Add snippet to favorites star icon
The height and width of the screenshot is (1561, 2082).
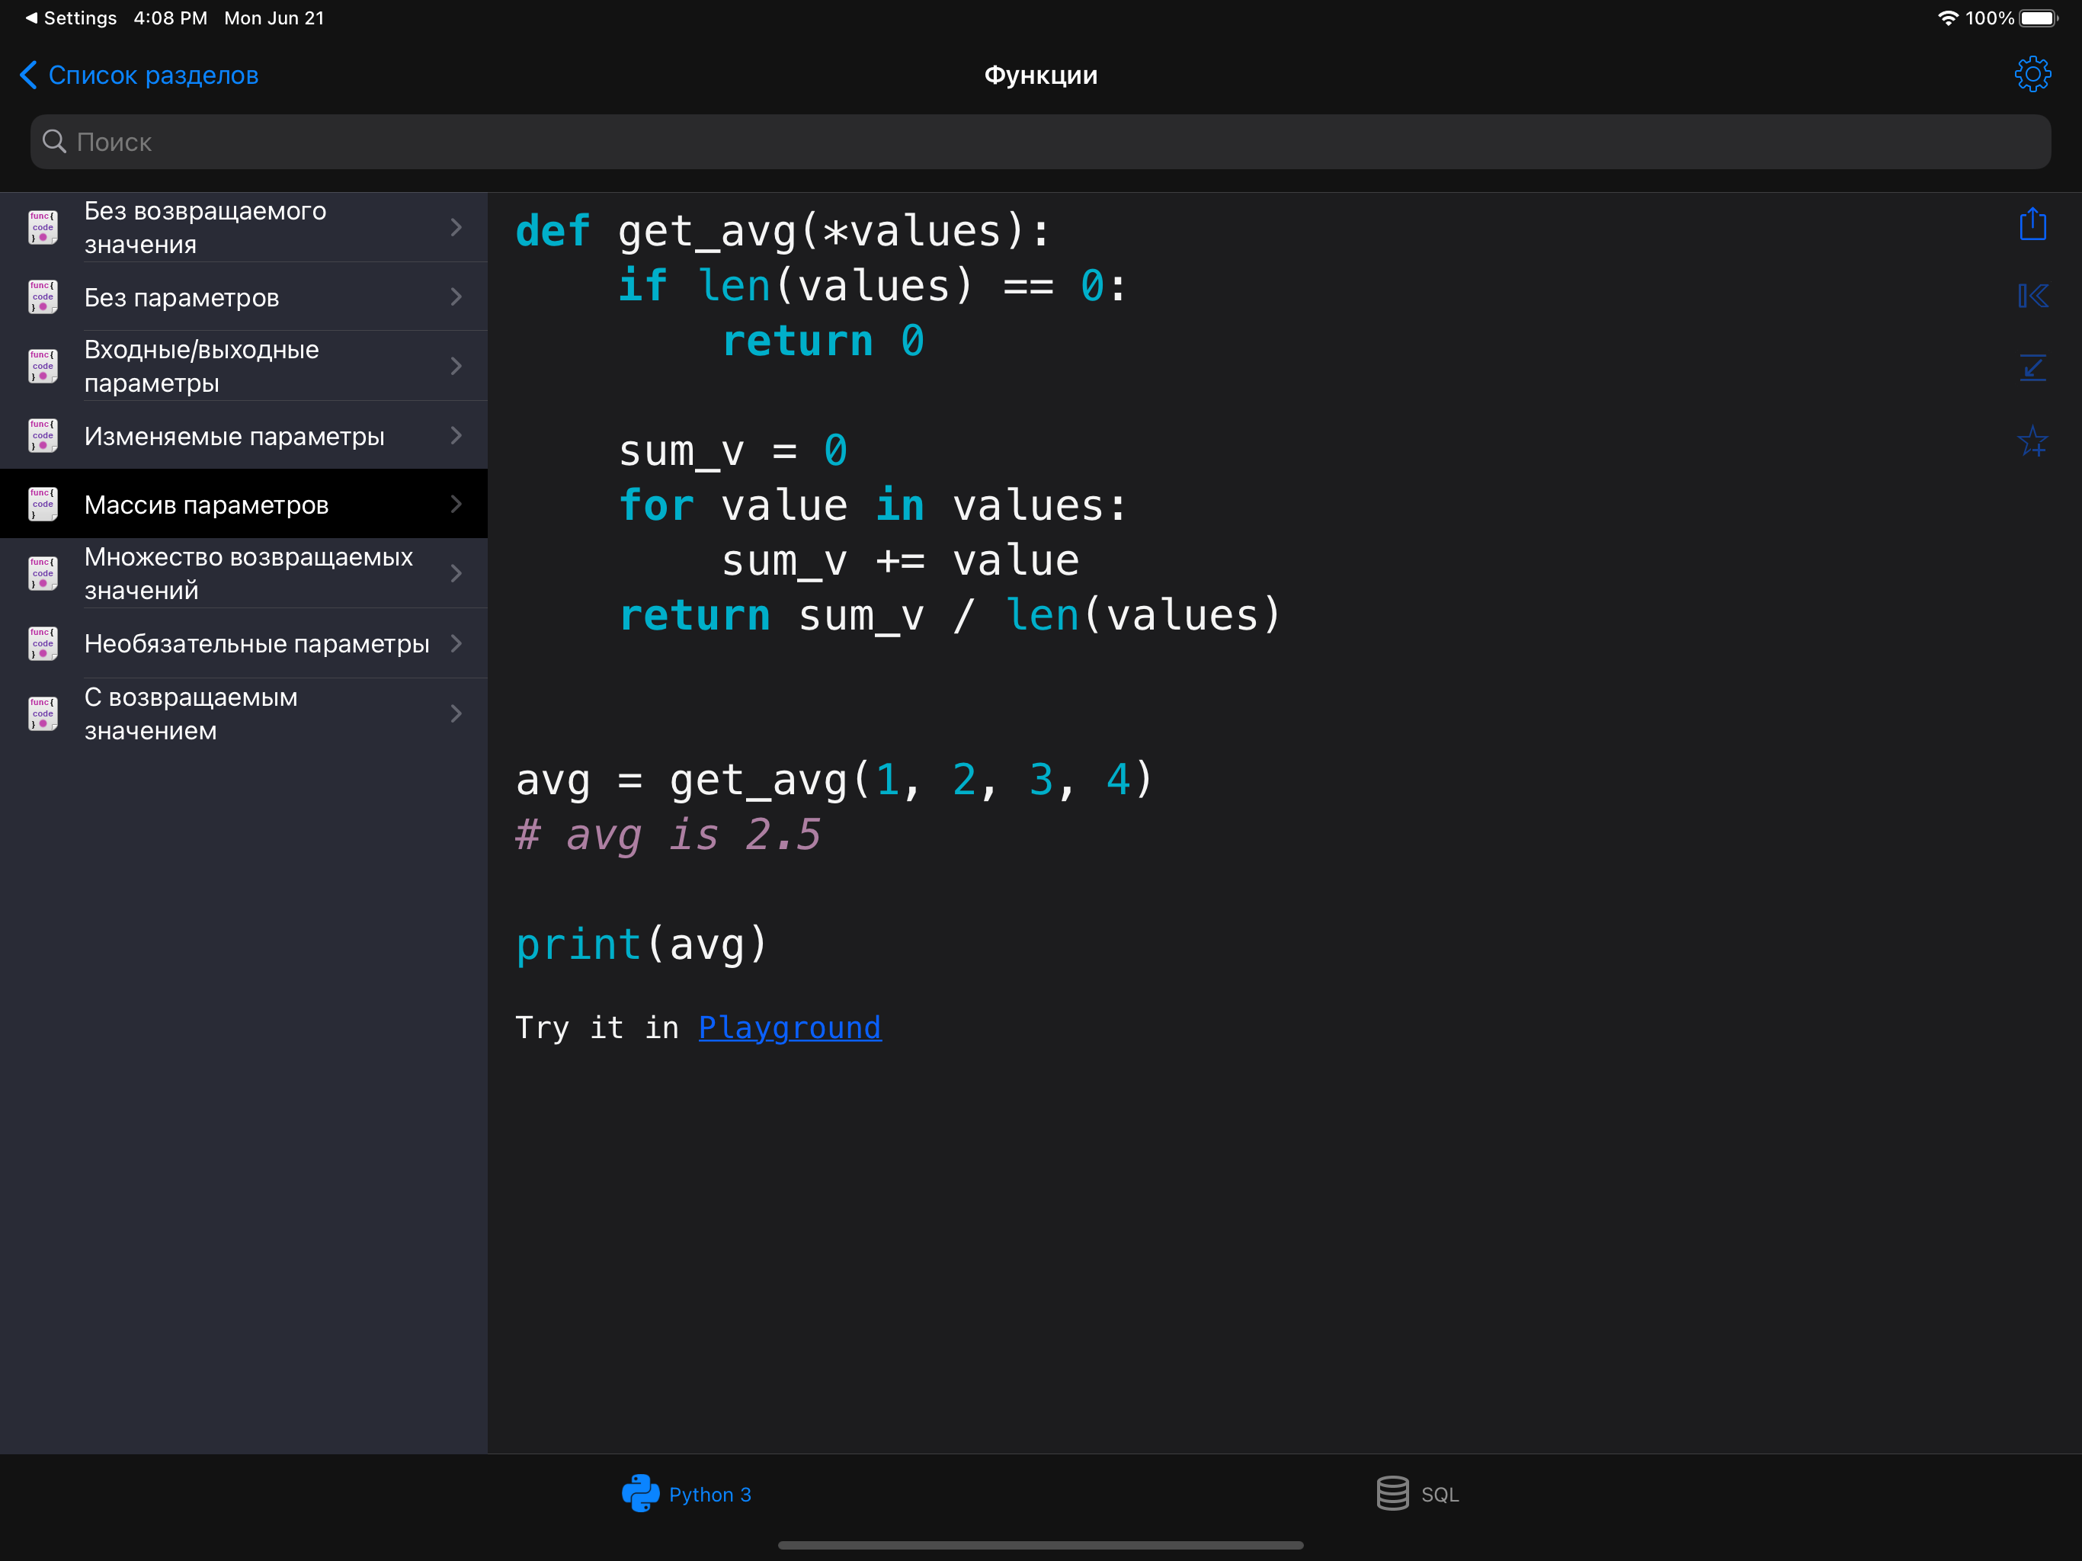tap(2032, 441)
